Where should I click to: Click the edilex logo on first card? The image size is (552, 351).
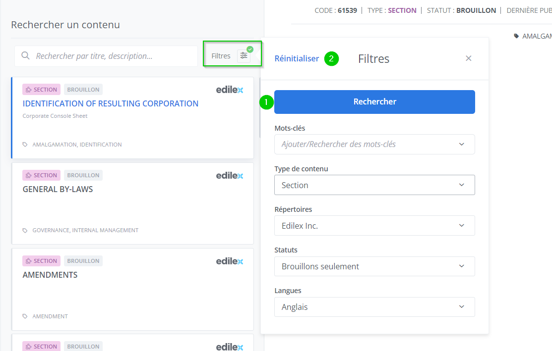230,90
